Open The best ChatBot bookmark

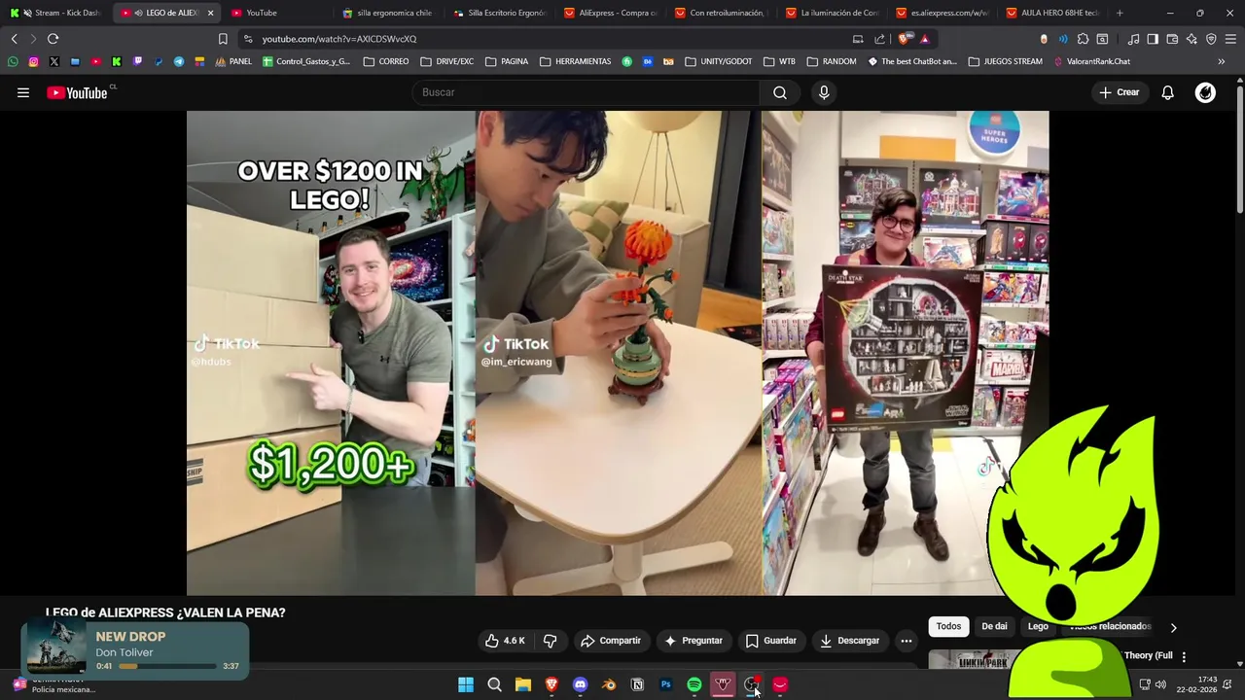(x=912, y=61)
